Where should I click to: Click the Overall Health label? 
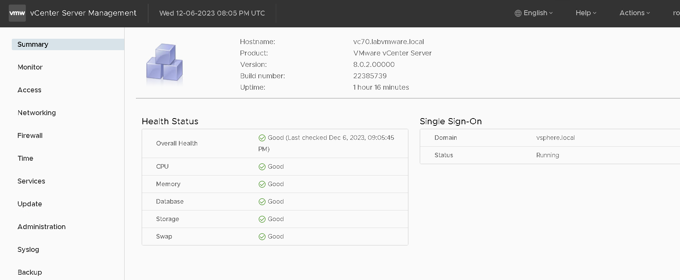tap(177, 144)
